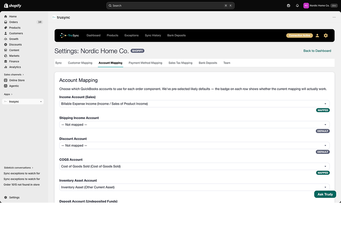Open the Sales Tax Mapping tab
The image size is (341, 252).
180,63
